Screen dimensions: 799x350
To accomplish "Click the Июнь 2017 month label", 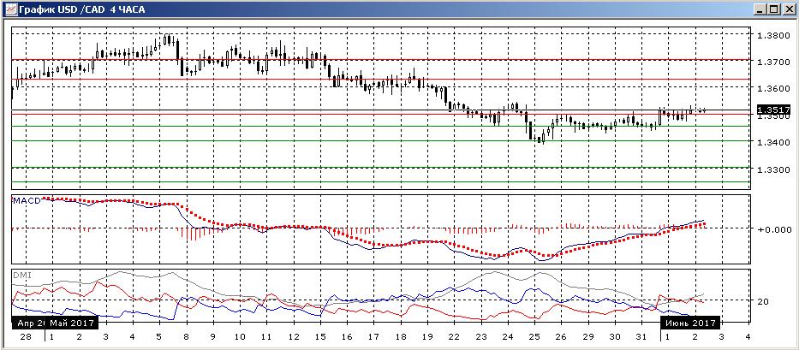I will (689, 323).
